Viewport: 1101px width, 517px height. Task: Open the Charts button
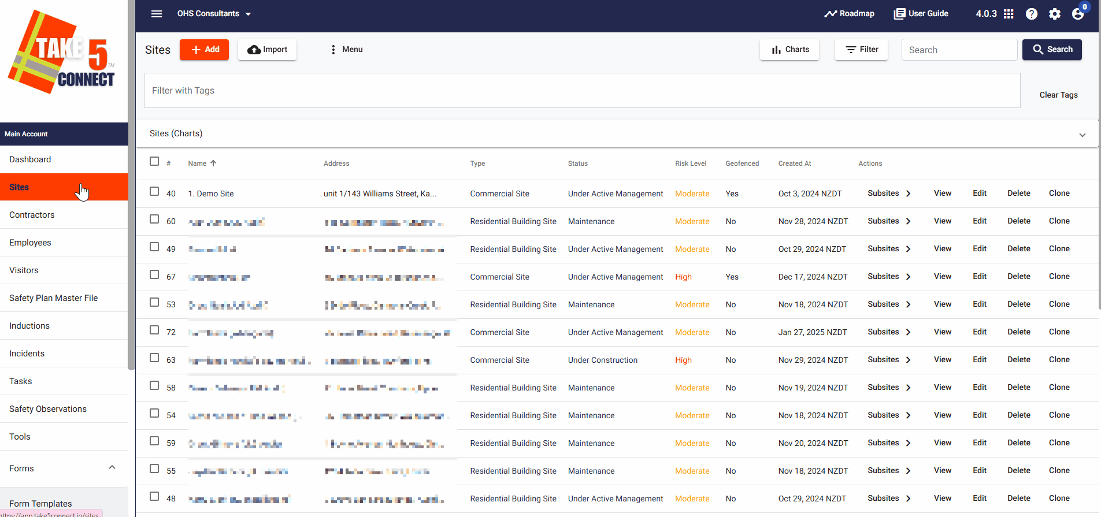789,50
